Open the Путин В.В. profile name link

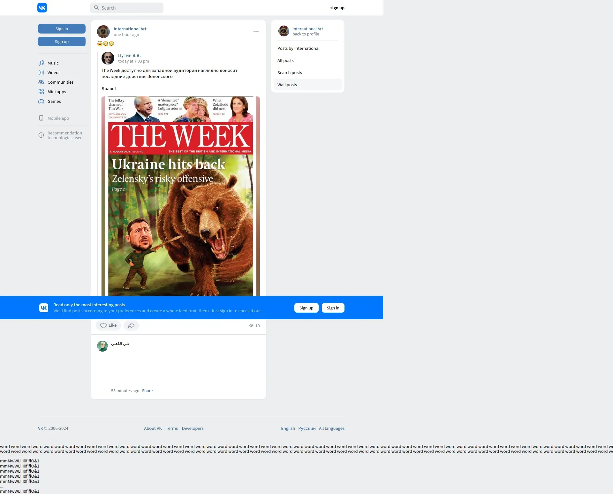129,55
